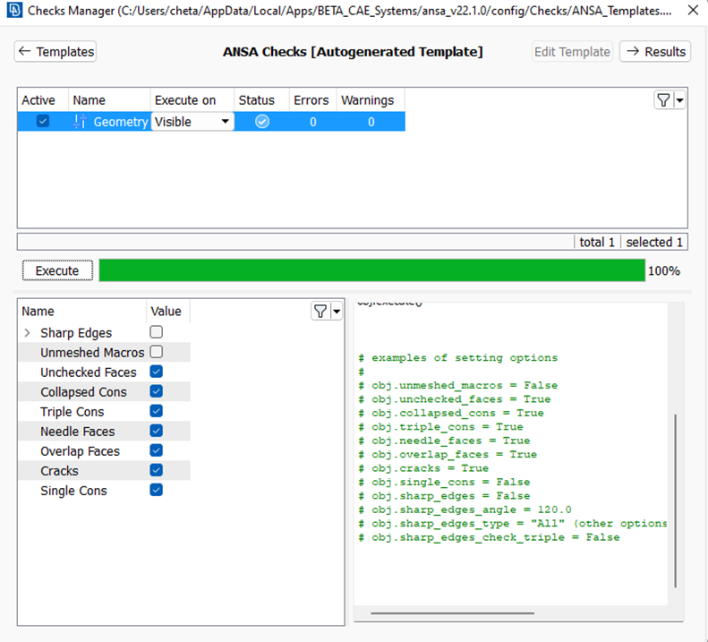Image resolution: width=708 pixels, height=642 pixels.
Task: Click the Geometry Errors count cell
Action: (313, 122)
